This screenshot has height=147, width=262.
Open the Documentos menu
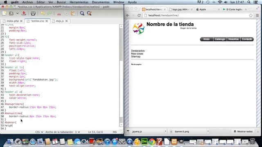click(101, 2)
